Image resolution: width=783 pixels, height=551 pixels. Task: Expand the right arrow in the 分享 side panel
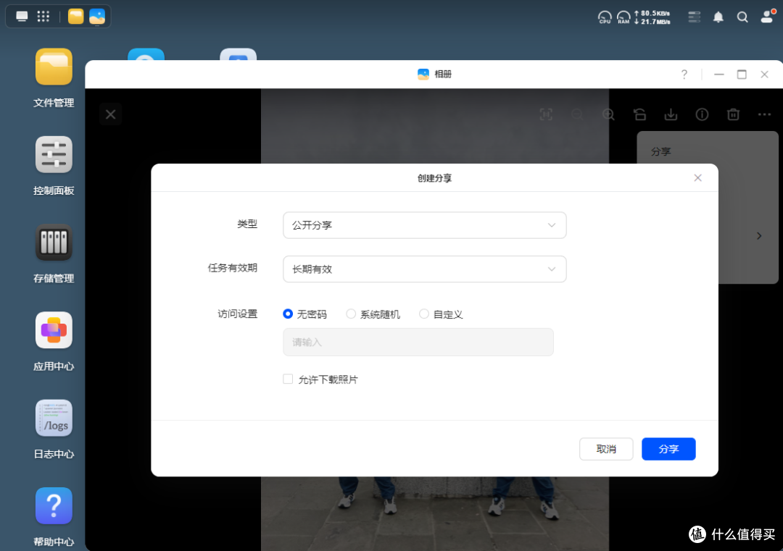[759, 236]
